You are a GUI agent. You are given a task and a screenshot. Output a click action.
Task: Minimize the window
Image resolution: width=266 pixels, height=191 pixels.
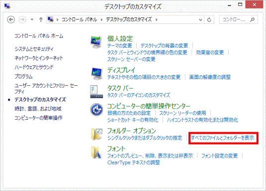pos(230,5)
